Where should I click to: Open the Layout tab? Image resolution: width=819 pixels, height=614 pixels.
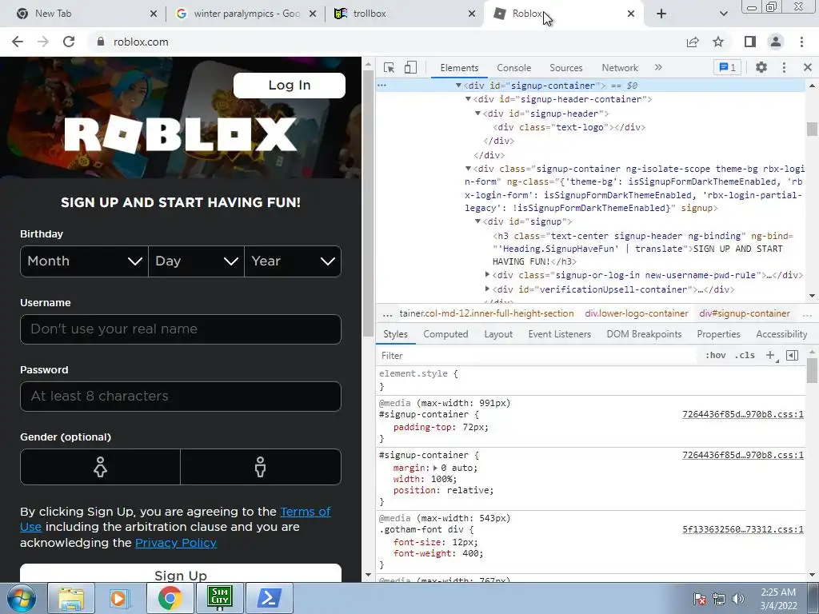click(x=498, y=334)
